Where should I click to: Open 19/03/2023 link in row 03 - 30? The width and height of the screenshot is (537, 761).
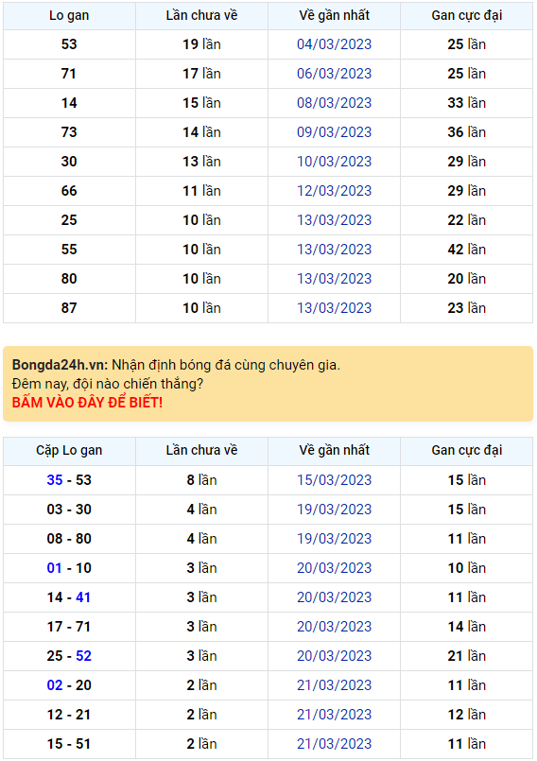[x=334, y=510]
